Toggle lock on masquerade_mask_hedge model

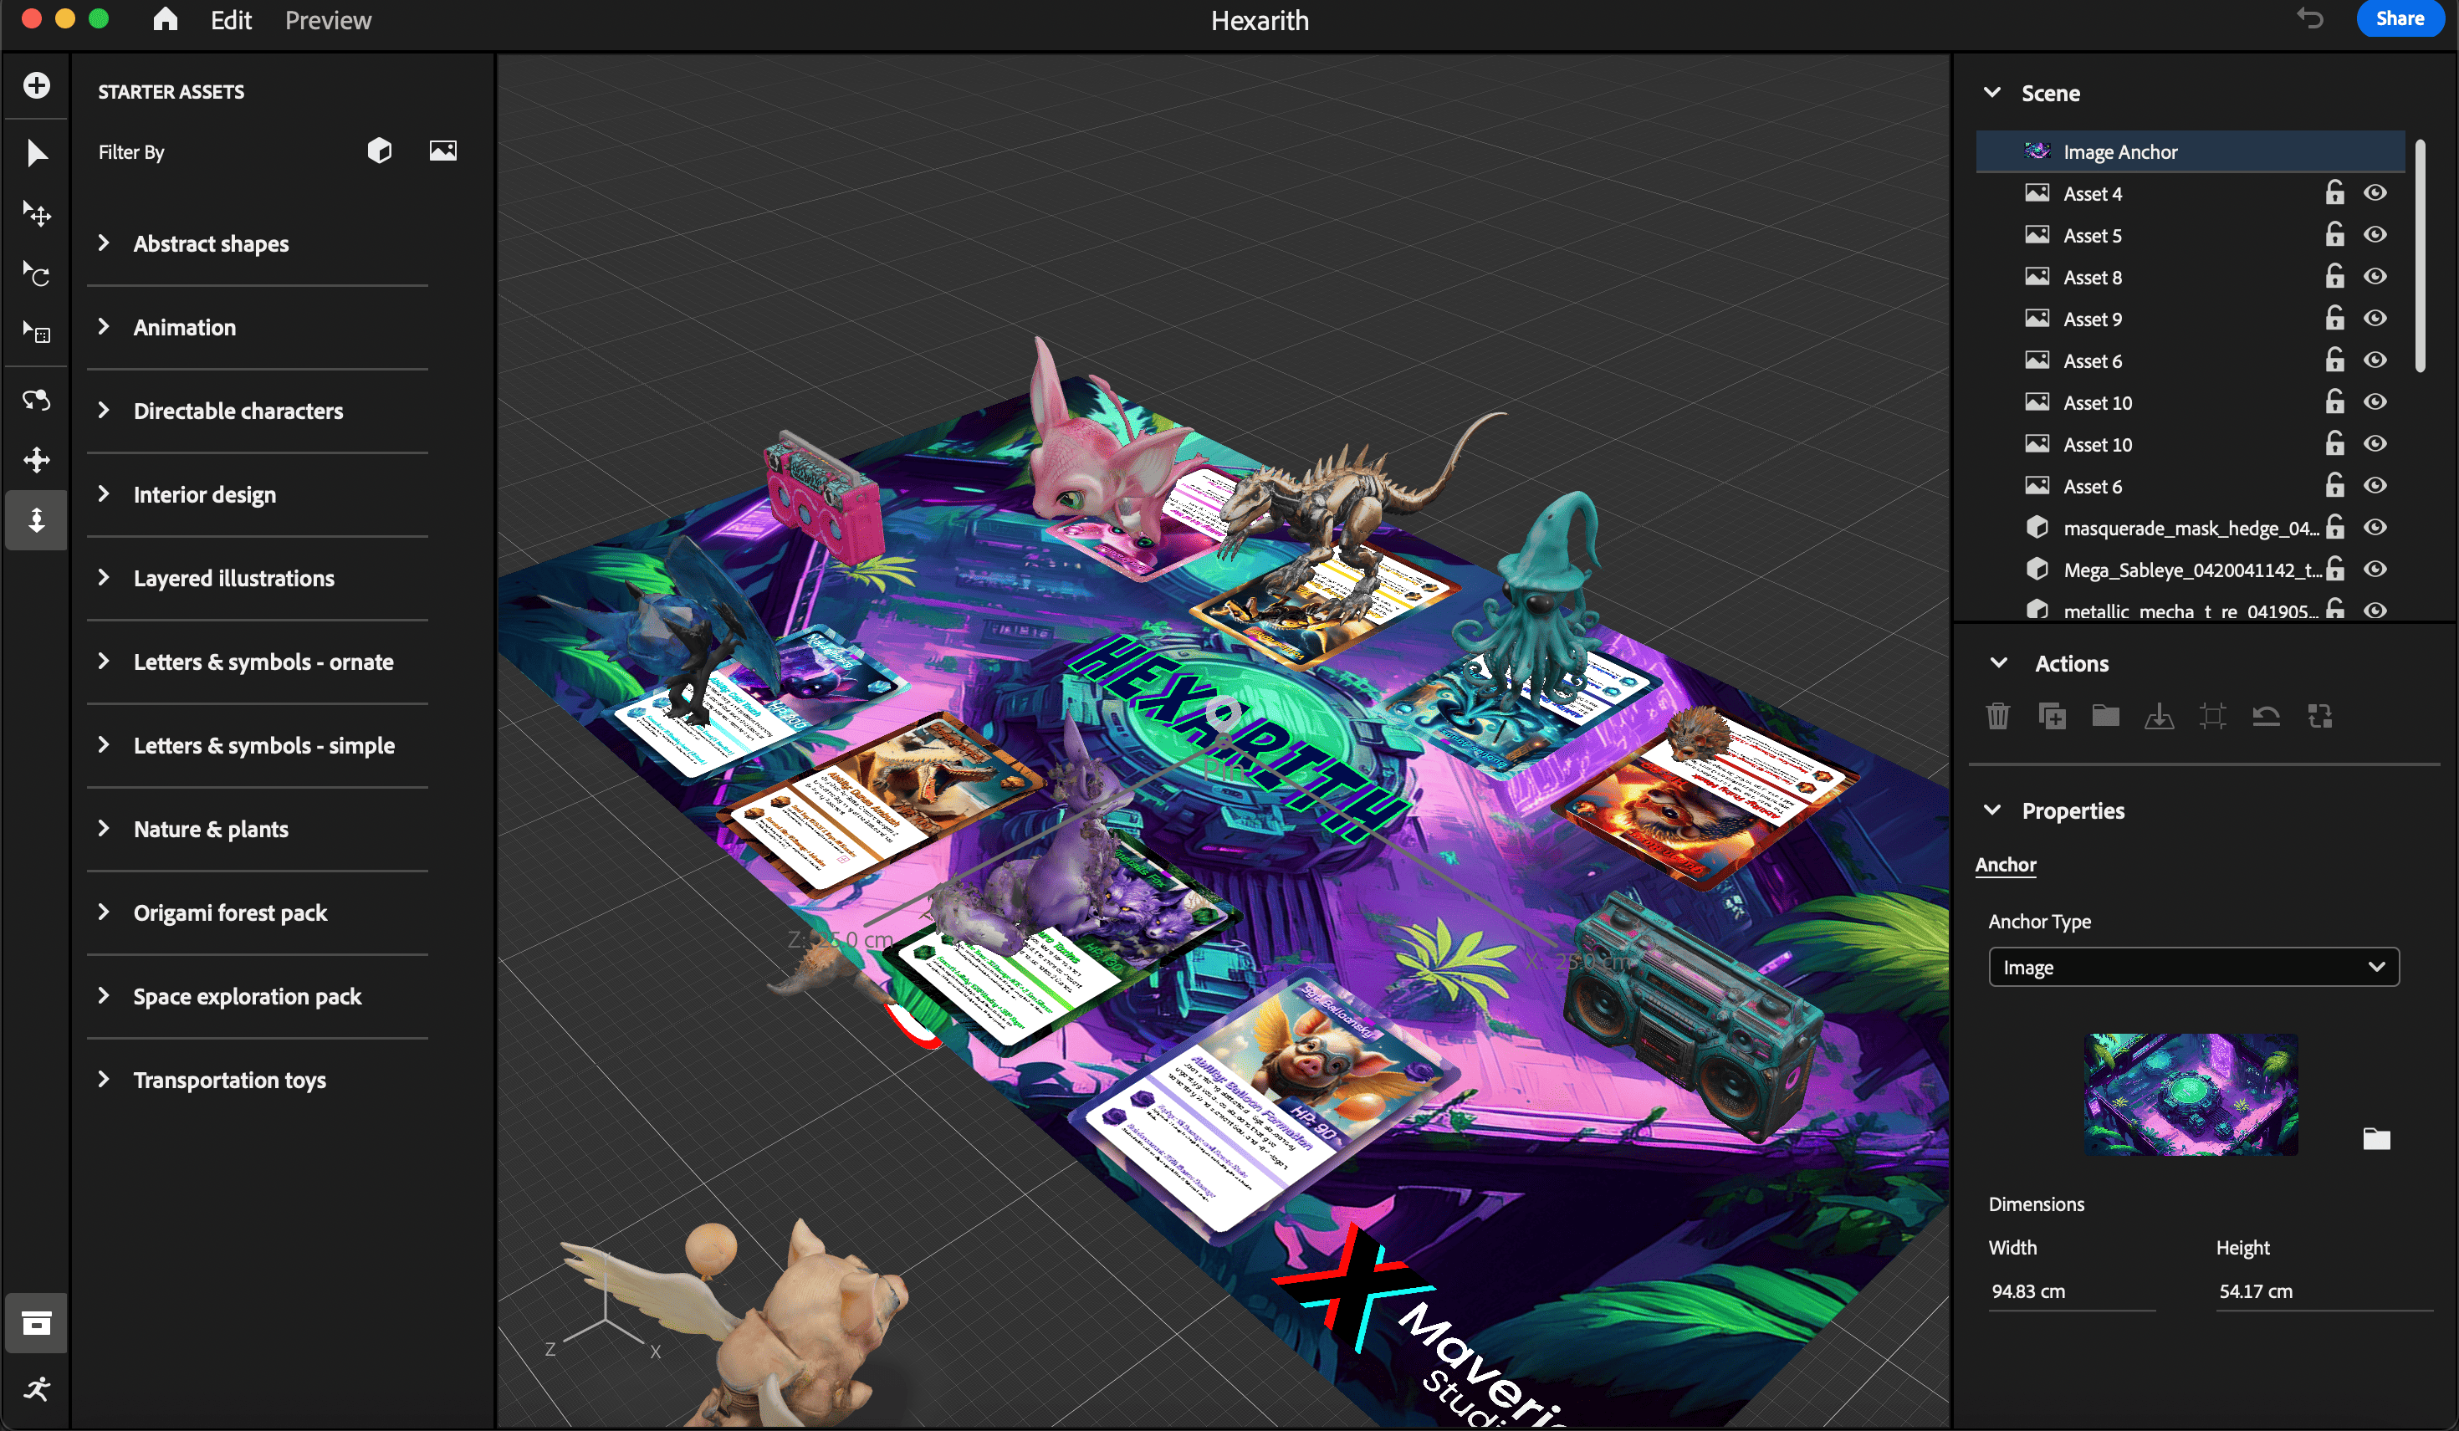(2334, 527)
